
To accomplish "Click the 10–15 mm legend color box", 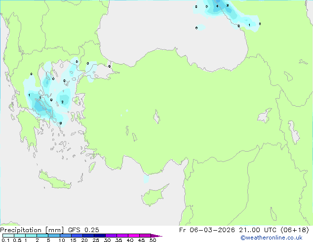I will (x=65, y=236).
